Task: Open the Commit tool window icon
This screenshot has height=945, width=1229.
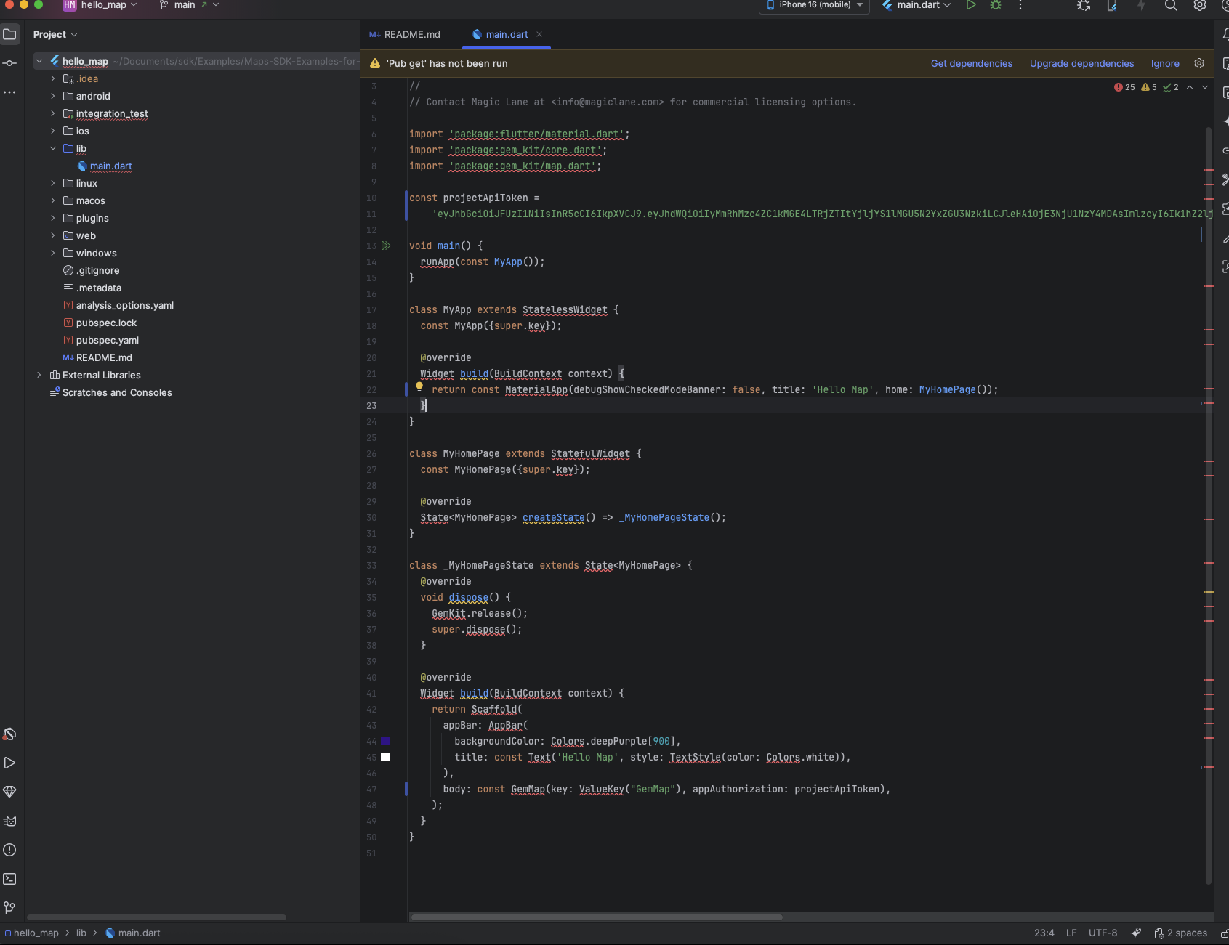Action: pos(9,63)
